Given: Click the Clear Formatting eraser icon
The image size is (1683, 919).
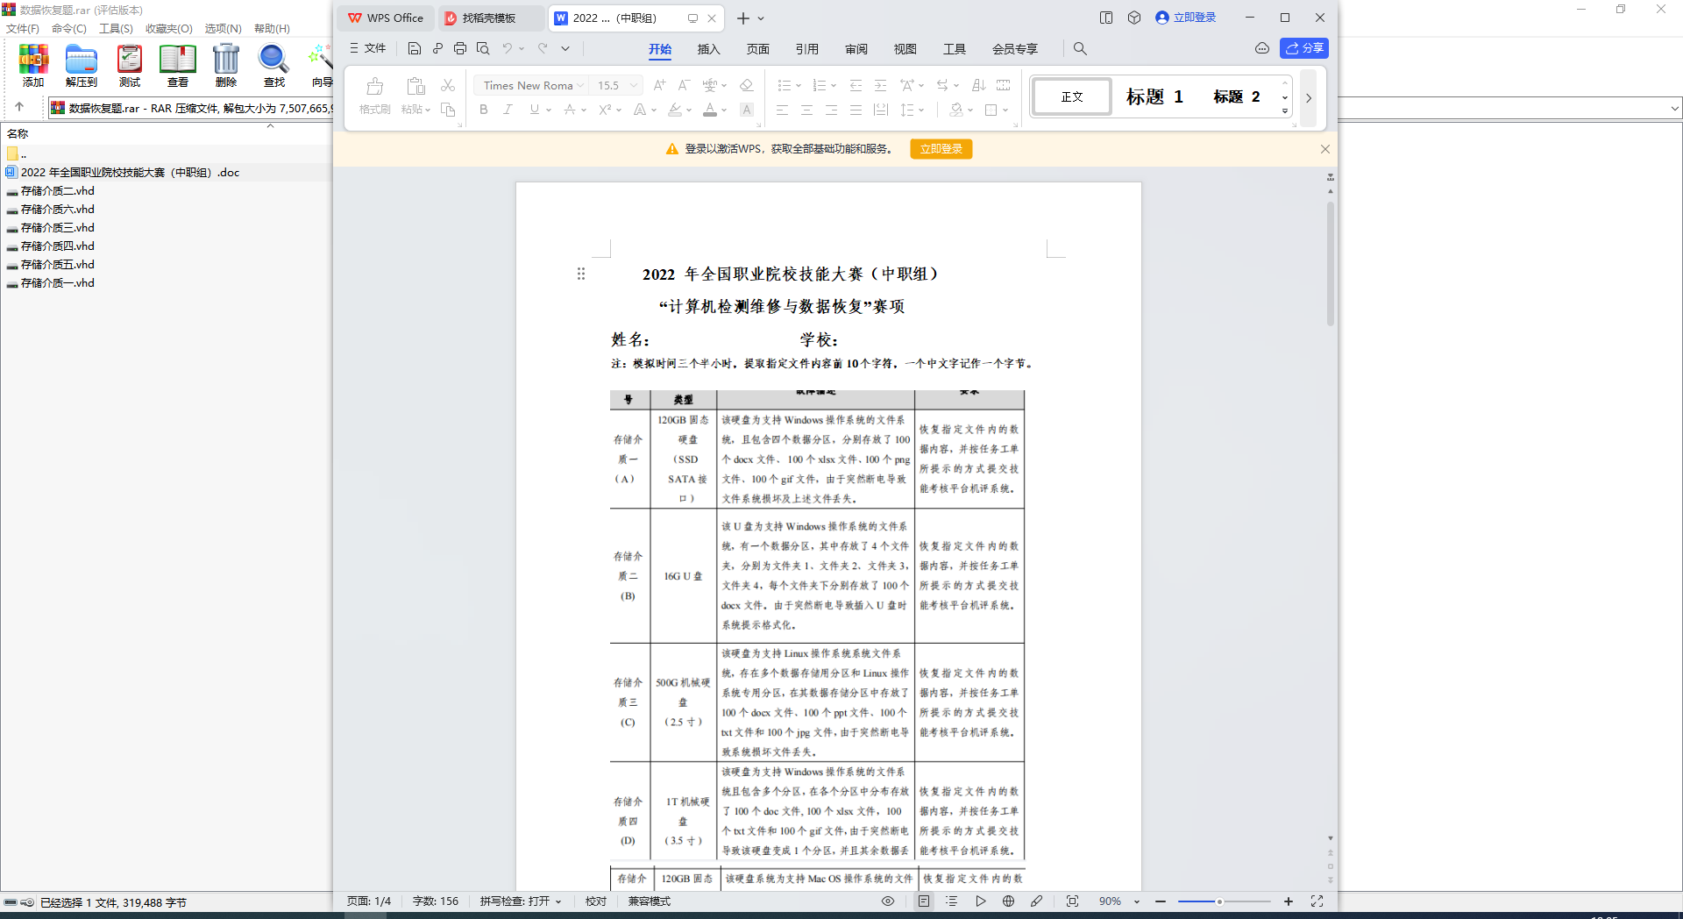Looking at the screenshot, I should [746, 85].
